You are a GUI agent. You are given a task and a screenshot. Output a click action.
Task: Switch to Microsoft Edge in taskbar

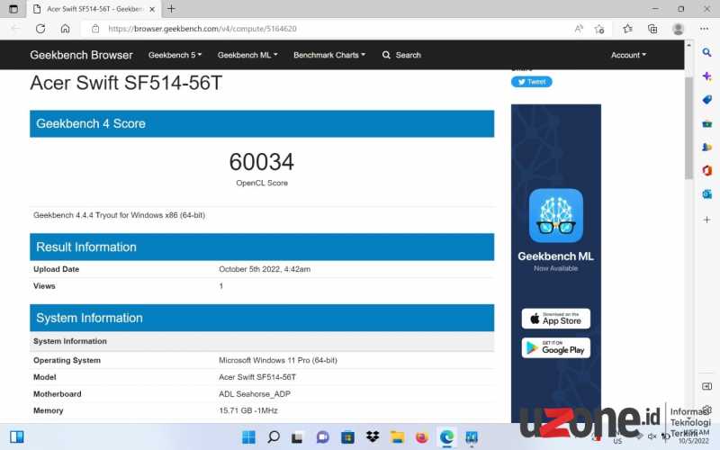click(446, 437)
